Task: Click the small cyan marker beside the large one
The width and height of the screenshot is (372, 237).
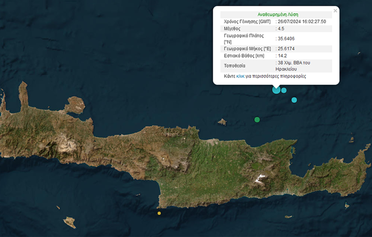Action: (x=284, y=90)
